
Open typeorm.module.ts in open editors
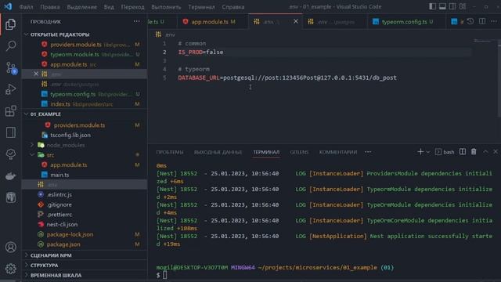pyautogui.click(x=85, y=54)
